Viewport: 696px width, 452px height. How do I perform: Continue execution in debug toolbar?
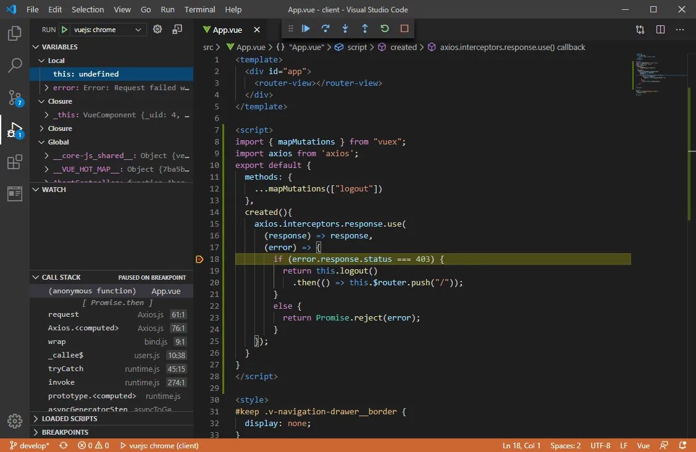pyautogui.click(x=306, y=28)
